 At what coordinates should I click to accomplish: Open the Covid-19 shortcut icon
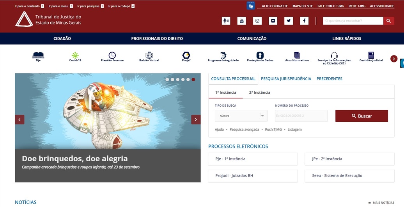pos(75,55)
